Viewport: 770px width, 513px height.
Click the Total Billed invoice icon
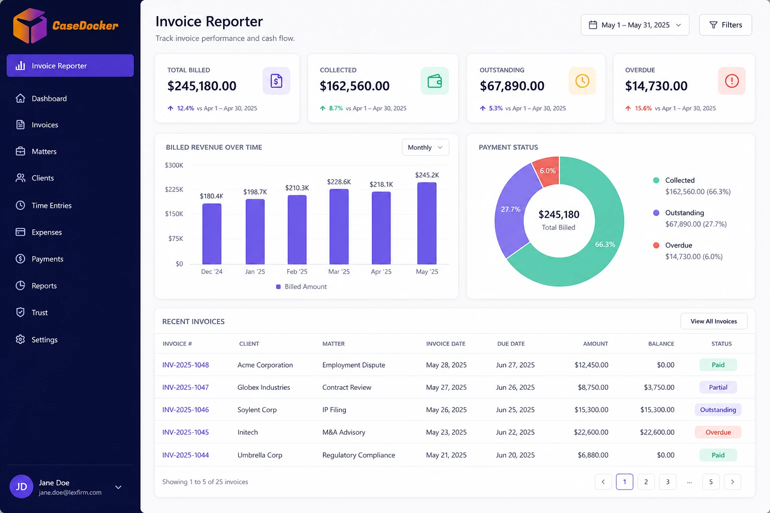point(276,81)
